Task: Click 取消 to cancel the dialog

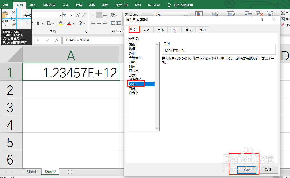Action: click(x=268, y=170)
